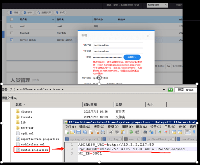Click the gray Redo arrow icon
Screen dimensions: 200x165
137,132
